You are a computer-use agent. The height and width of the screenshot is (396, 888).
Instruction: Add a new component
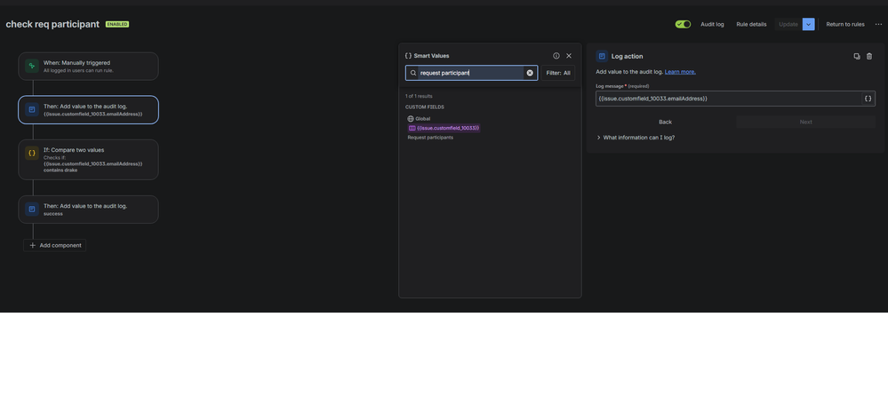55,246
